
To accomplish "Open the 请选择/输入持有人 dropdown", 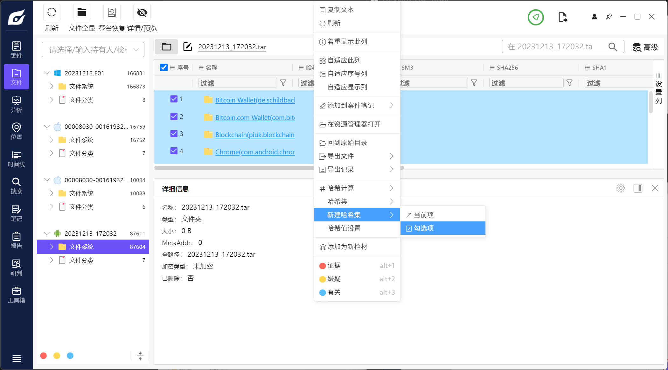I will (93, 50).
